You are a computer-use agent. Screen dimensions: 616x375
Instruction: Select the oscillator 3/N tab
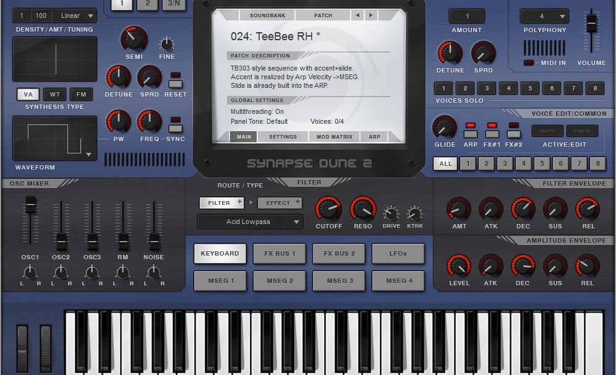click(174, 4)
